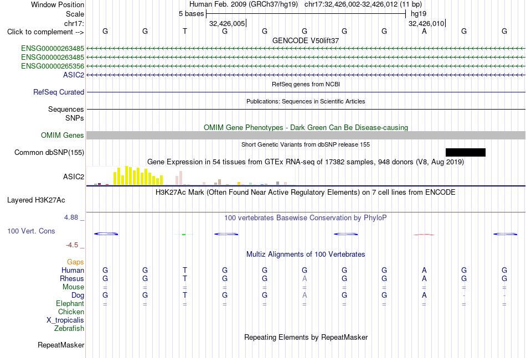
Task: Select the black dbSNP variant block
Action: click(465, 153)
